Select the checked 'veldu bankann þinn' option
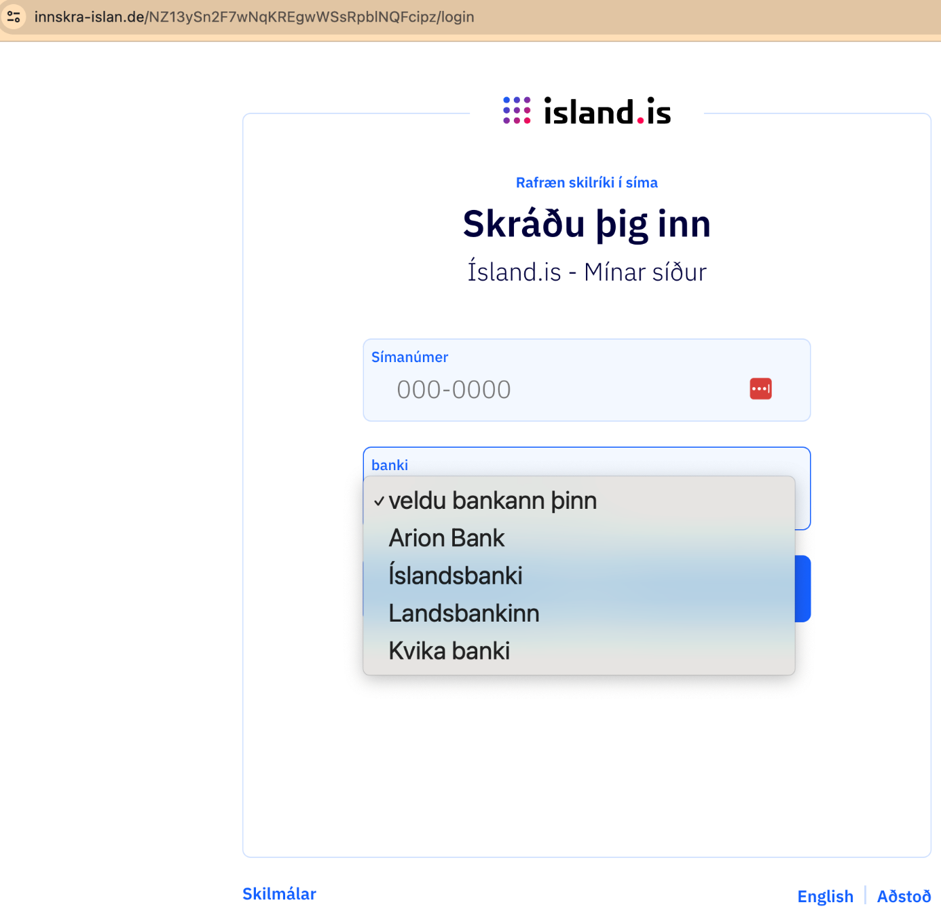 tap(492, 501)
